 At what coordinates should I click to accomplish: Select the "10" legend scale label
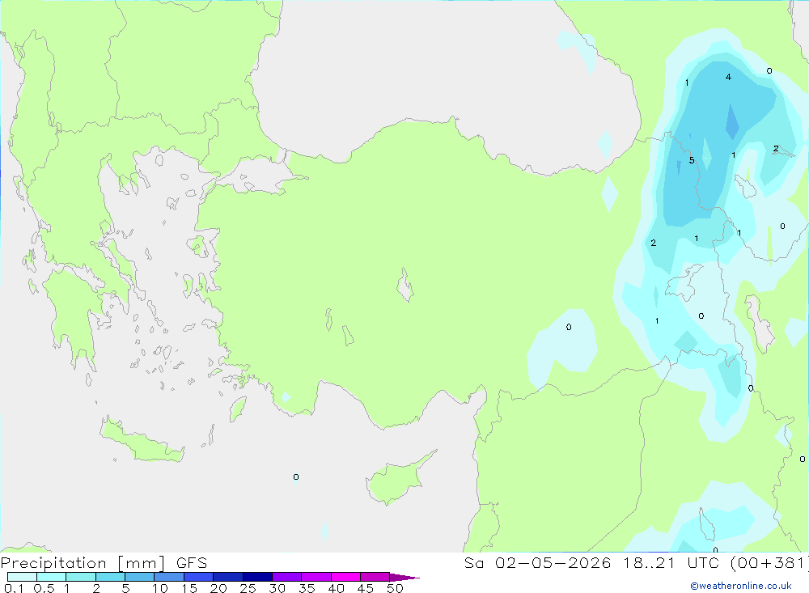(160, 588)
